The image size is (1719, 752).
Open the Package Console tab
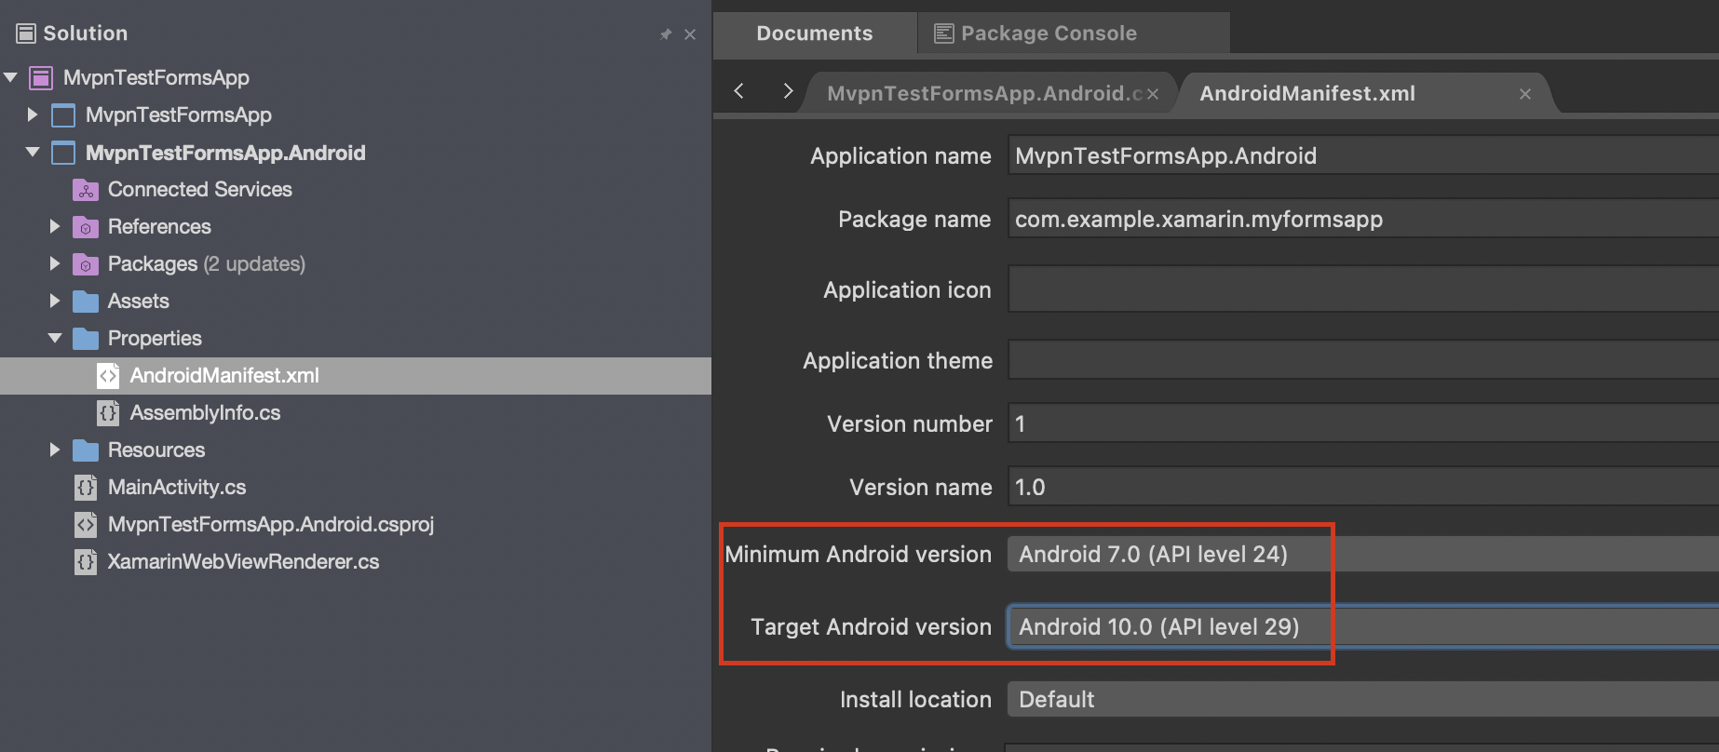click(x=1074, y=34)
